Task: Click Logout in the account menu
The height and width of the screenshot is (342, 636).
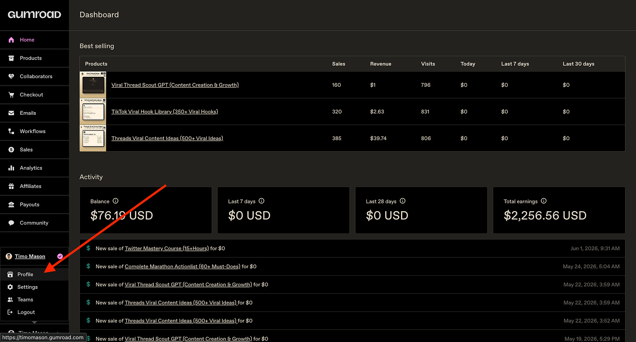Action: point(35,312)
